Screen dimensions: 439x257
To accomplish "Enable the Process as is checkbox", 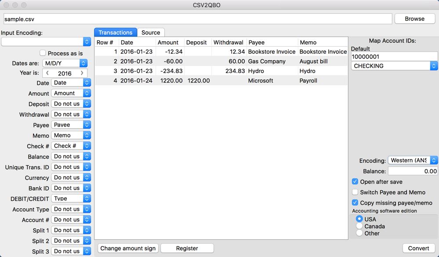I will coord(43,53).
